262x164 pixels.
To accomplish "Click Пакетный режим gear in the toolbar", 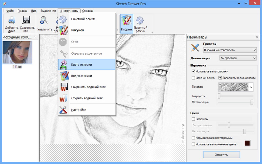I will [140, 20].
